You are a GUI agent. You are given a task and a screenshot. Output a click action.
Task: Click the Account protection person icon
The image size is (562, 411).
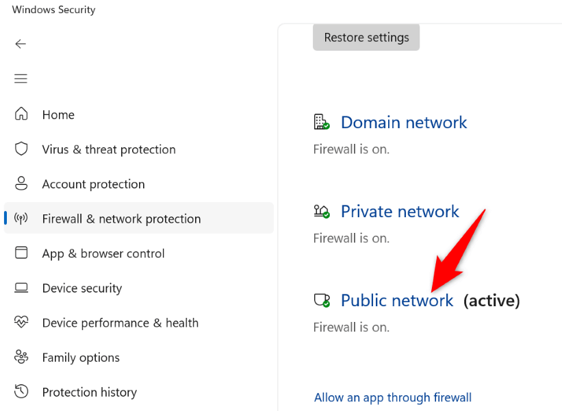(21, 184)
